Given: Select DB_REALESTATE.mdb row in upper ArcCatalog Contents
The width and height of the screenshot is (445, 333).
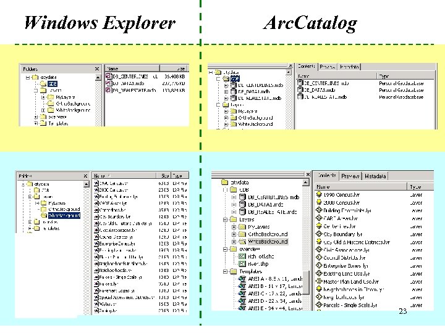Looking at the screenshot, I should [325, 97].
